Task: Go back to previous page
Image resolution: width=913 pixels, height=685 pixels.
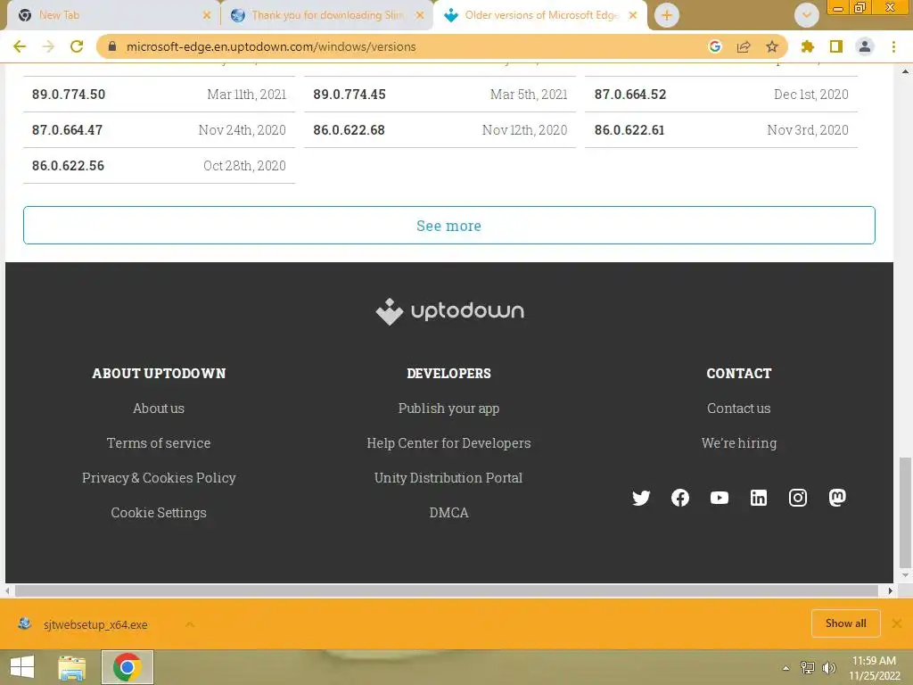Action: tap(20, 46)
